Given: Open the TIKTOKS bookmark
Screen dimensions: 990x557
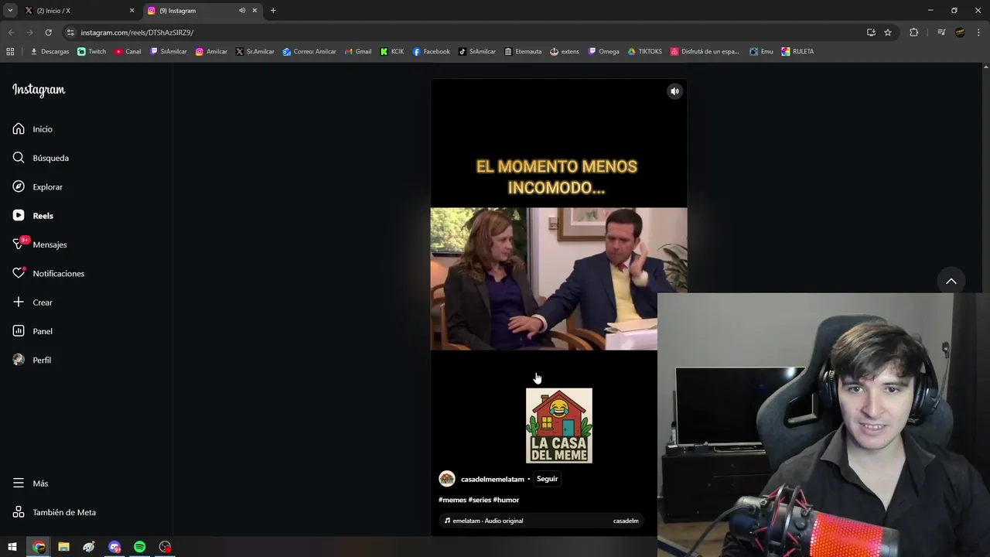Looking at the screenshot, I should point(645,52).
